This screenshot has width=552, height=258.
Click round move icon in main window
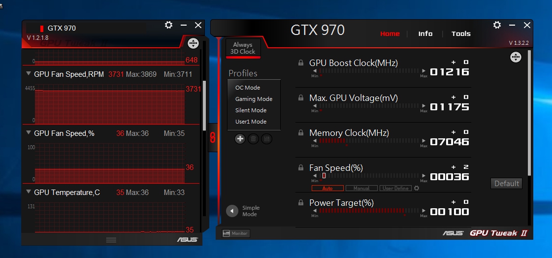click(x=516, y=57)
